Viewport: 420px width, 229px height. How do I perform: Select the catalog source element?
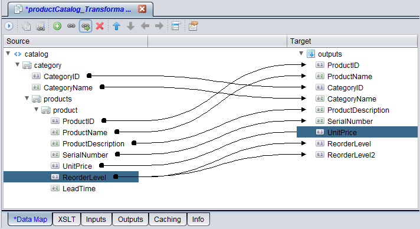click(37, 54)
